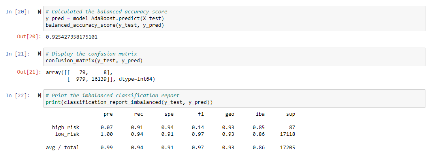Run the classification report cell In [22]
The width and height of the screenshot is (429, 159).
39,96
